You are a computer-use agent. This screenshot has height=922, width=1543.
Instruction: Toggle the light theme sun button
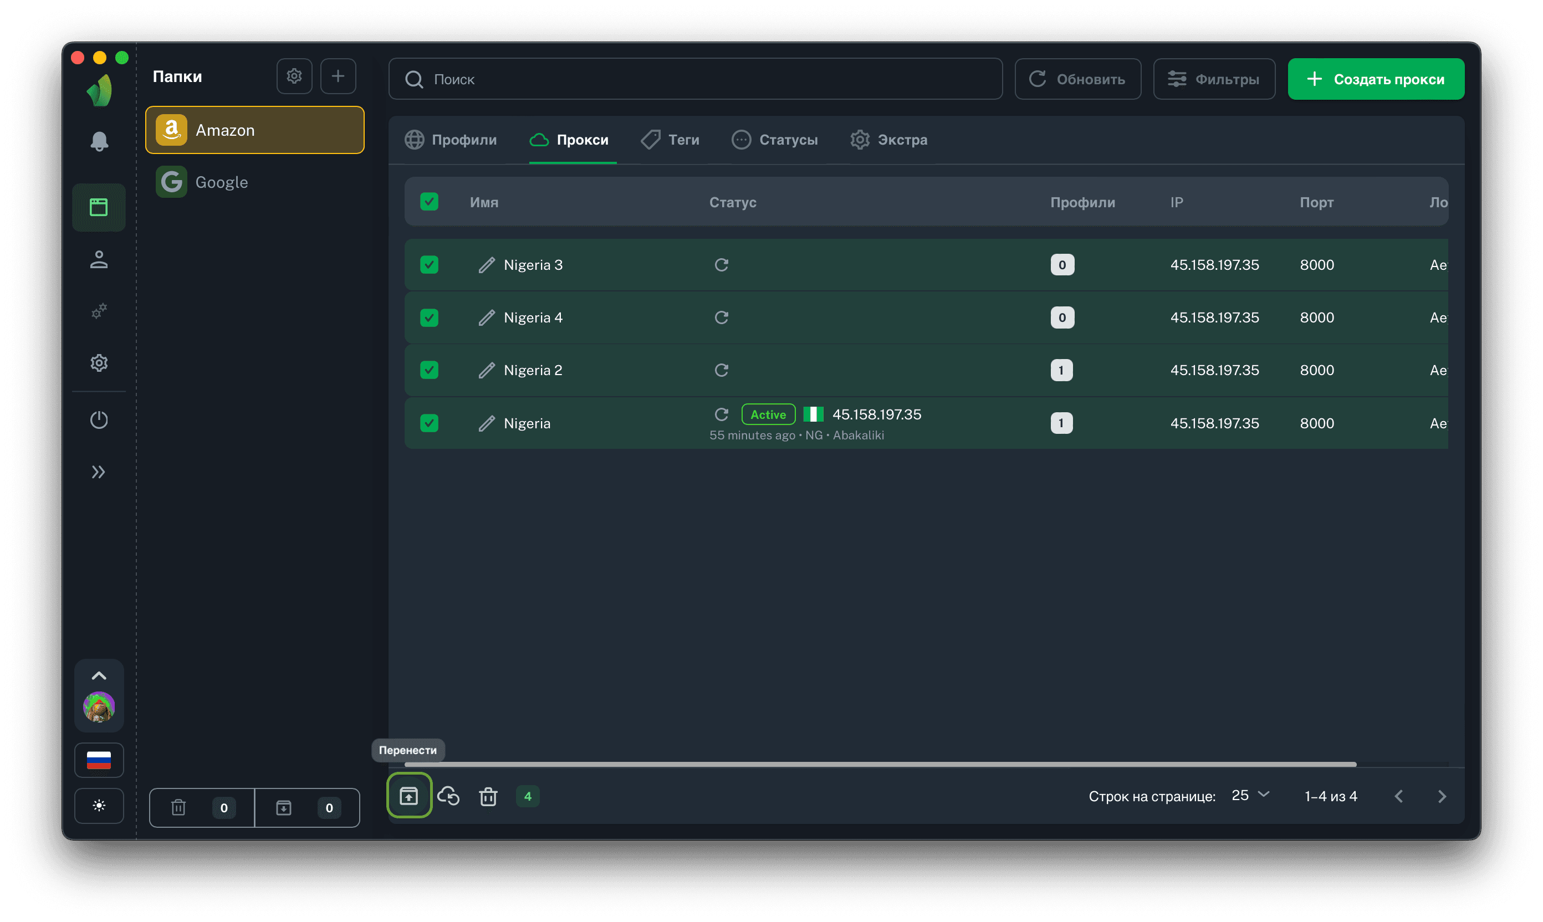[99, 806]
